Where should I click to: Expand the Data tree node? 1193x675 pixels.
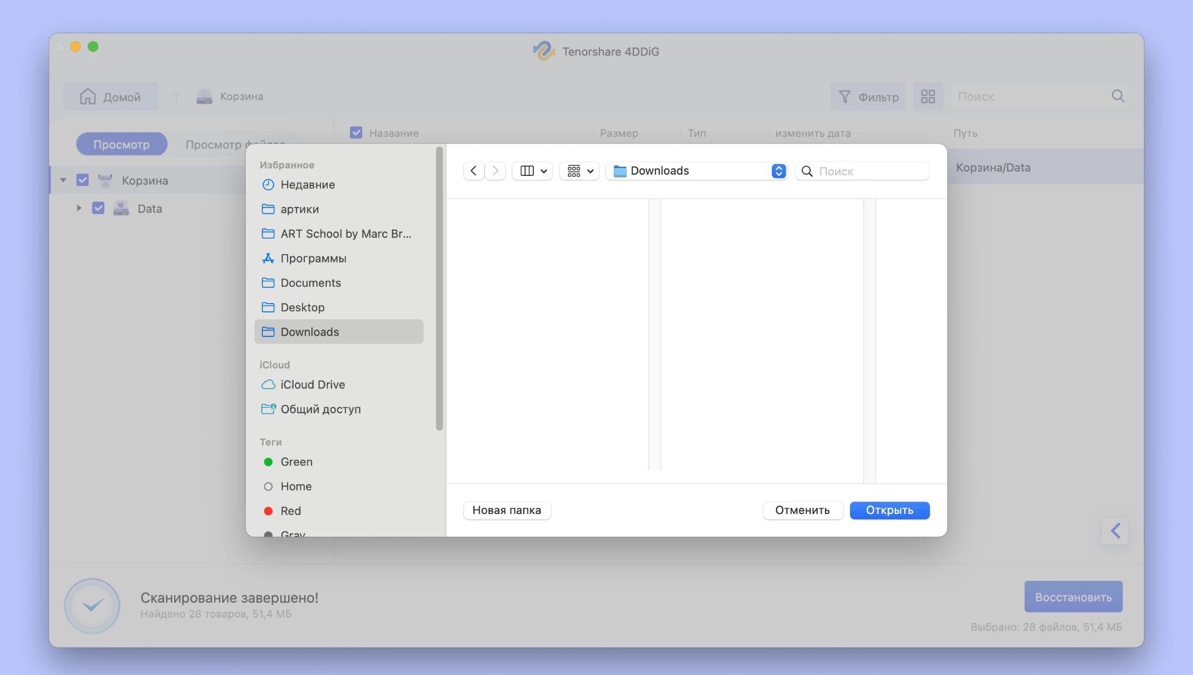pos(79,208)
